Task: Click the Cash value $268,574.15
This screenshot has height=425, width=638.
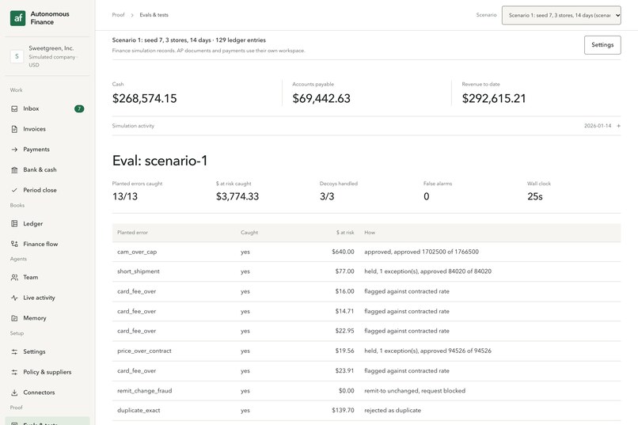Action: [144, 98]
